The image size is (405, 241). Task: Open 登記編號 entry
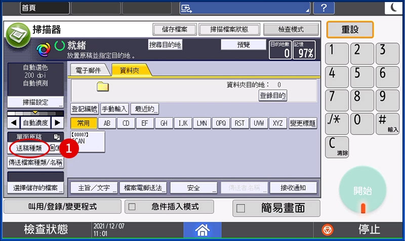(x=85, y=109)
